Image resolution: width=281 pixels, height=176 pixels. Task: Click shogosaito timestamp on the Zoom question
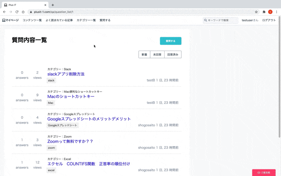point(158,148)
